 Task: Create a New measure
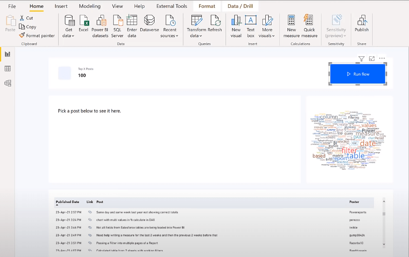coord(291,26)
